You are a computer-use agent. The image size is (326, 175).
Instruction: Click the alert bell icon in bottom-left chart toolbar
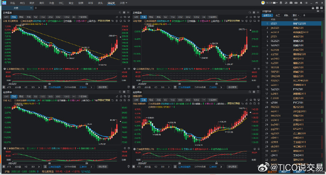(x=121, y=96)
